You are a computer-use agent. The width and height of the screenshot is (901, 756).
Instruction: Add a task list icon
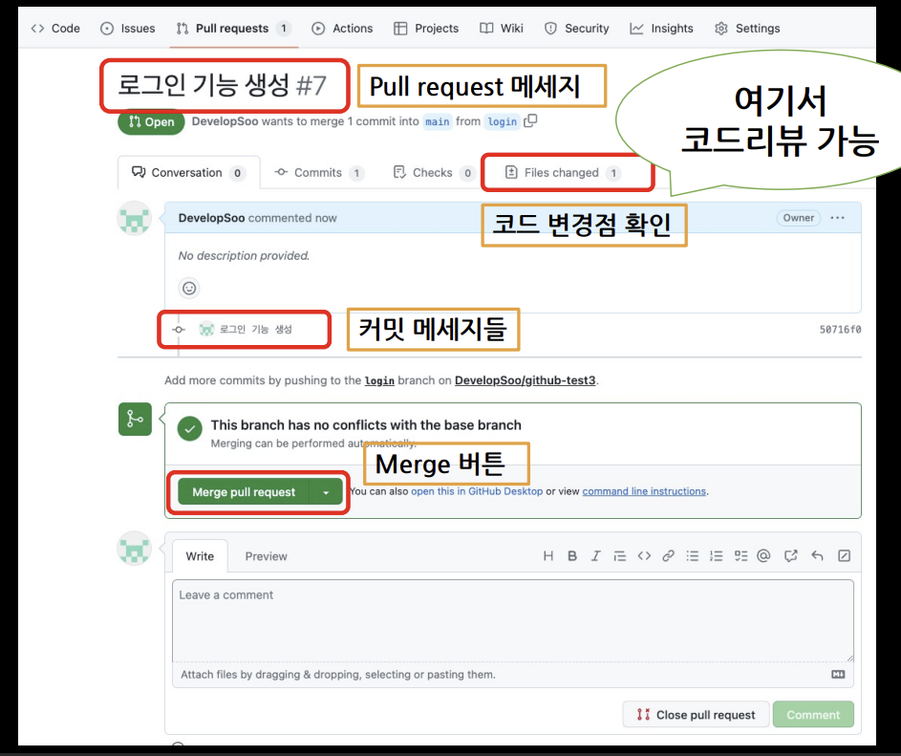(x=740, y=556)
